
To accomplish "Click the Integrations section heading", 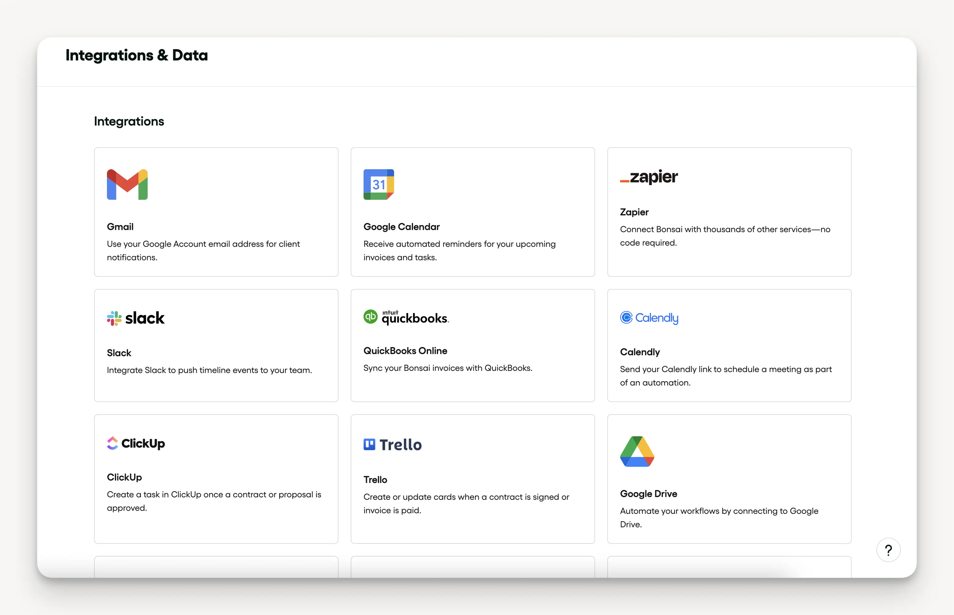I will tap(129, 121).
